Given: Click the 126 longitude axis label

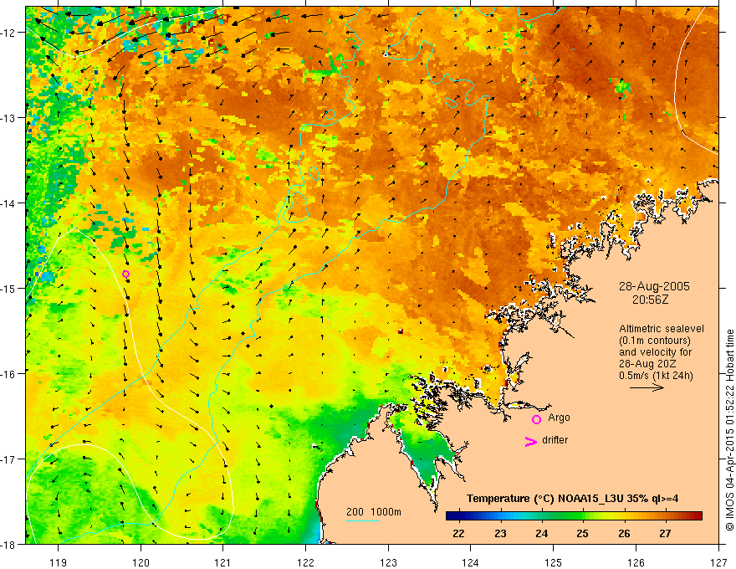Looking at the screenshot, I should coord(636,562).
